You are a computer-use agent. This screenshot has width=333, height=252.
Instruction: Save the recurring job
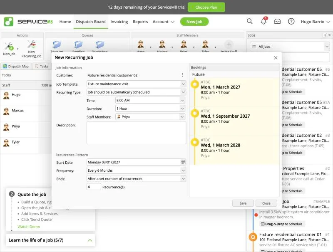tap(243, 203)
